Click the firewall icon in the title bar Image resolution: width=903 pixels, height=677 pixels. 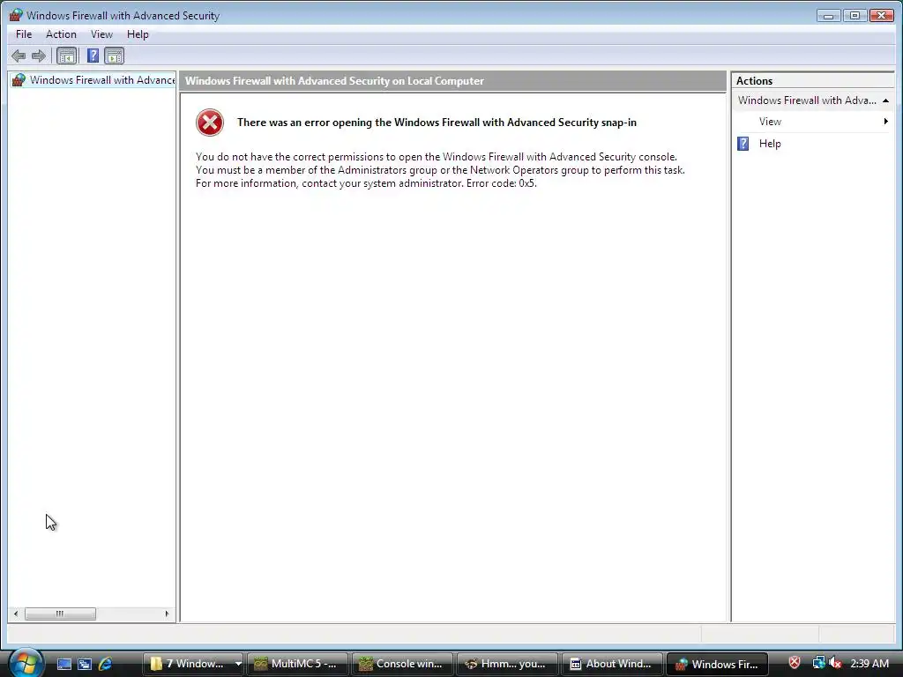point(16,15)
